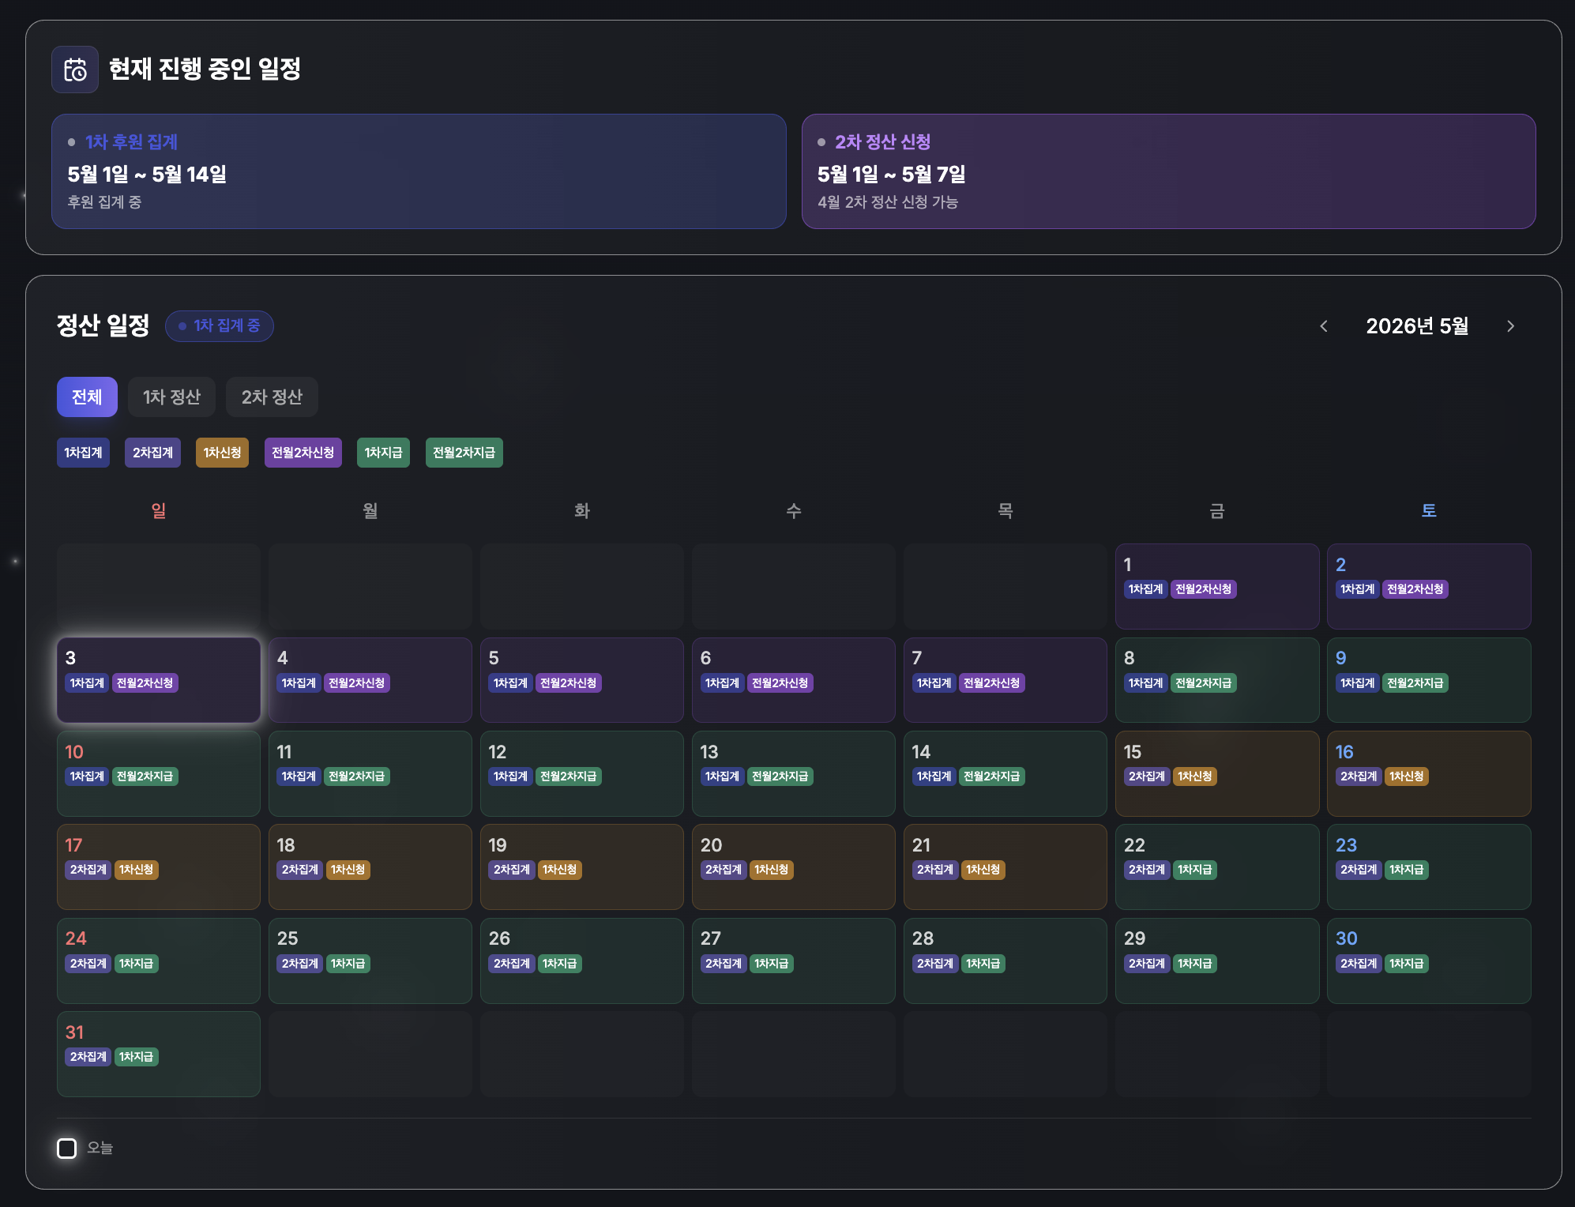The height and width of the screenshot is (1207, 1575).
Task: Click the 전월2차신청 legend tag
Action: (x=303, y=453)
